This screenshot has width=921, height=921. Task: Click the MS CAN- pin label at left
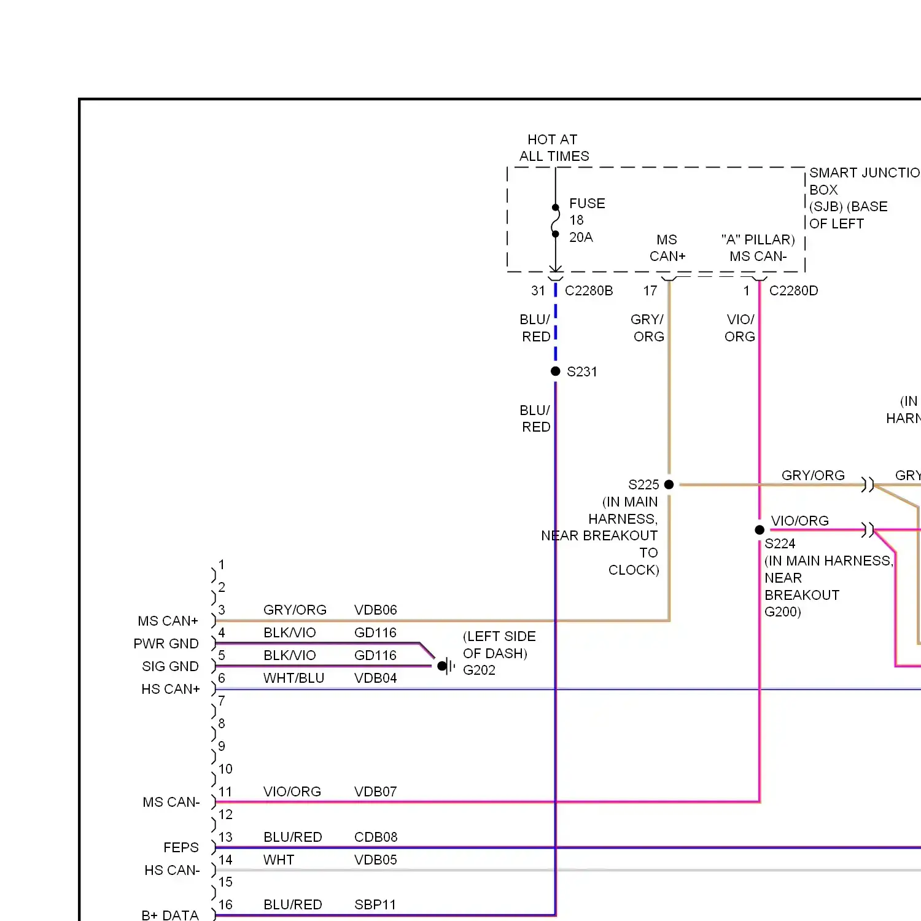point(171,802)
